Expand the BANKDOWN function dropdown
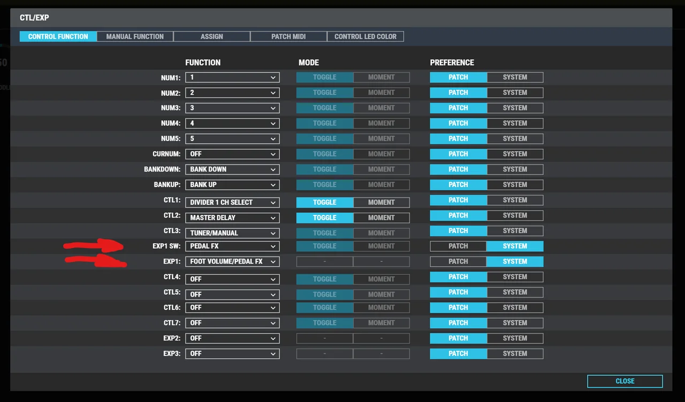 tap(232, 169)
